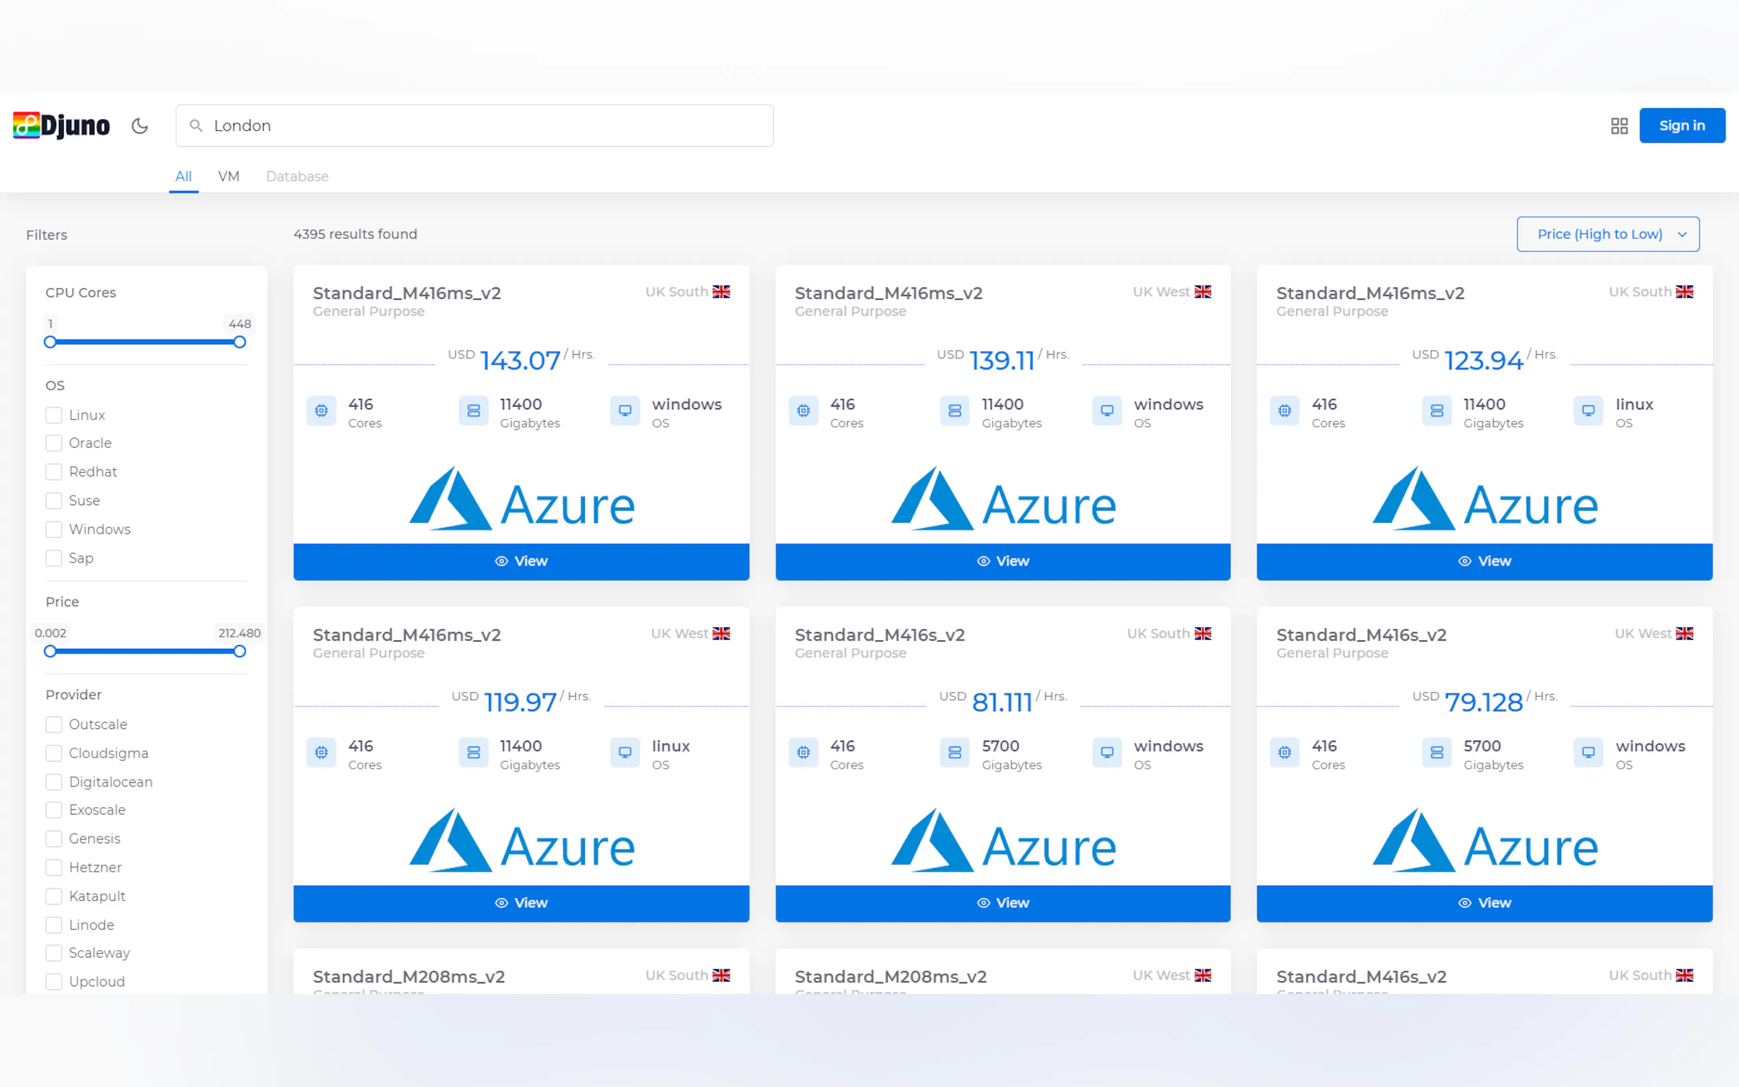Open the grid apps icon
Viewport: 1739px width, 1087px height.
coord(1619,126)
